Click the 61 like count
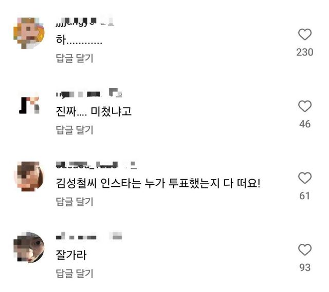Viewport: 329px width, 292px height. coord(305,196)
